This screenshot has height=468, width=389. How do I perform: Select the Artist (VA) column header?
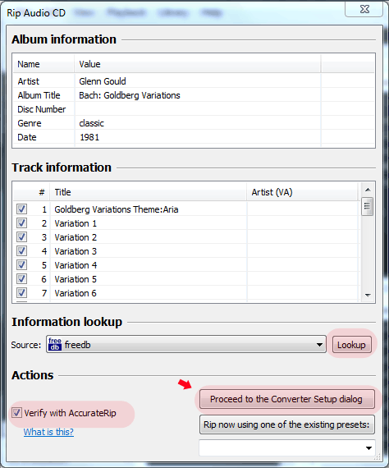(302, 192)
